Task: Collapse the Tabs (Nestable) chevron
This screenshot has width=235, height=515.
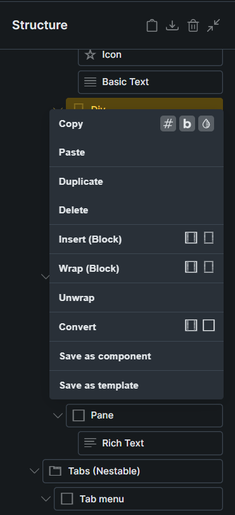Action: [34, 471]
